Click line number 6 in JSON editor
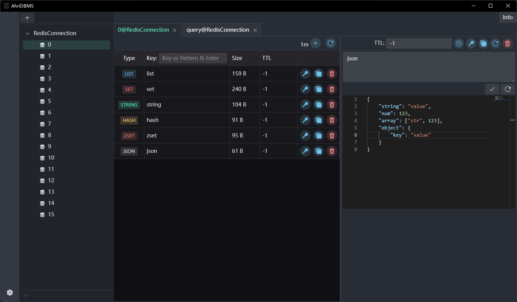Image resolution: width=517 pixels, height=302 pixels. click(x=355, y=135)
